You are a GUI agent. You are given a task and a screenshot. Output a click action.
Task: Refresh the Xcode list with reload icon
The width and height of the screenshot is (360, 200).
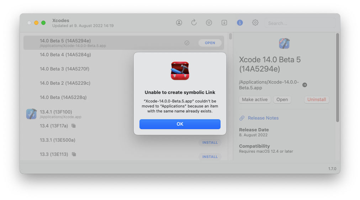[x=194, y=22]
